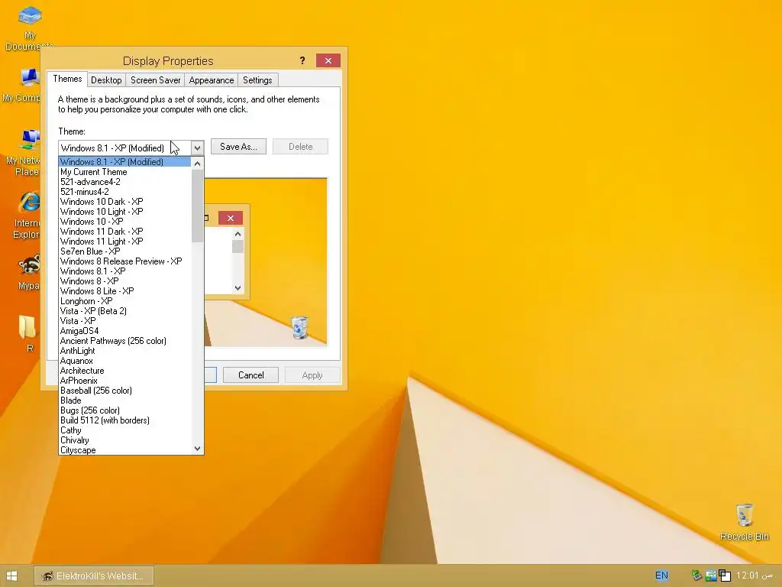Viewport: 782px width, 587px height.
Task: Open the folder named R
Action: click(28, 333)
